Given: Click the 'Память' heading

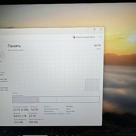Looking at the screenshot, I should [x=14, y=46].
